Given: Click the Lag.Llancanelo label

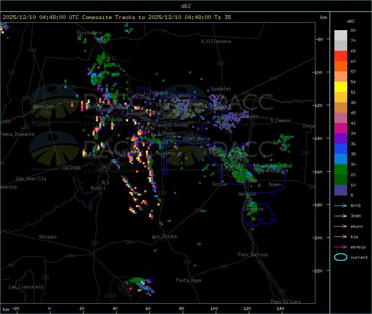Looking at the screenshot, I should coord(26,287).
